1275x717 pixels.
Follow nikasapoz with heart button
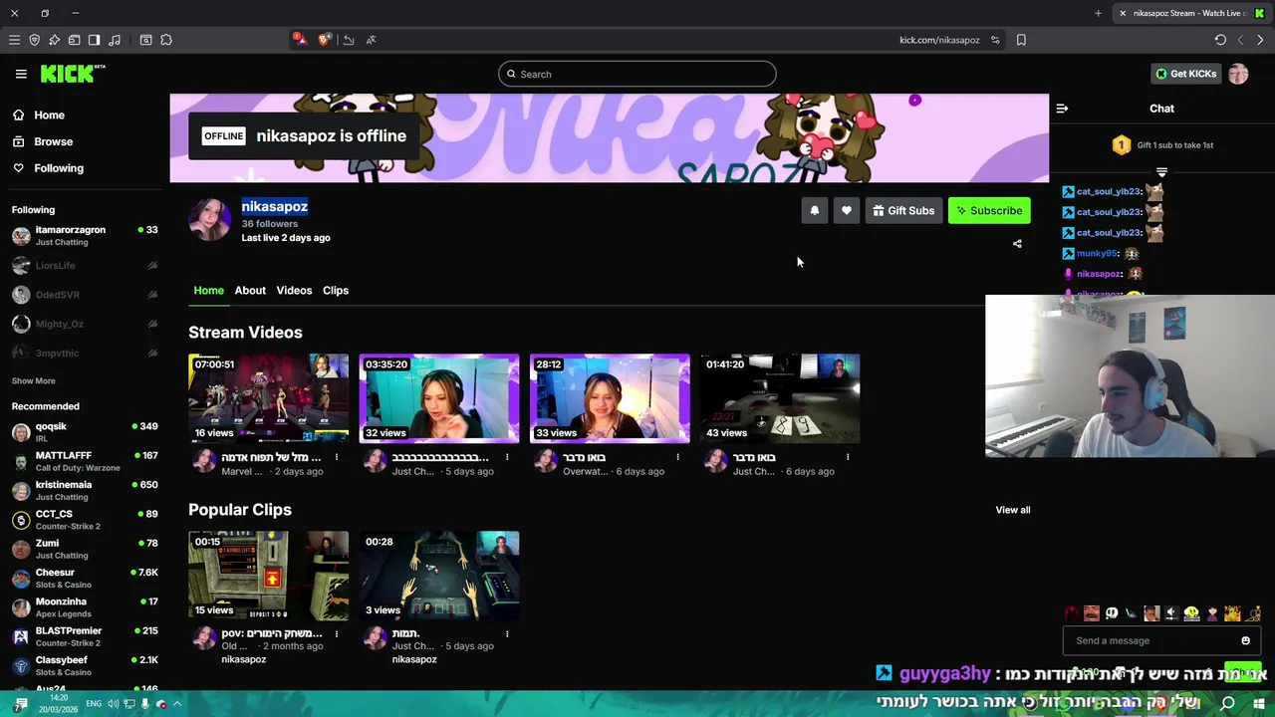847,211
